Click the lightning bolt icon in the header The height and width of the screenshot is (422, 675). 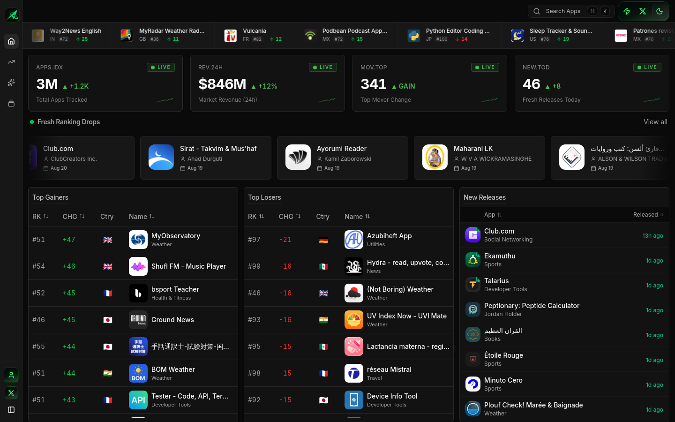pos(627,11)
